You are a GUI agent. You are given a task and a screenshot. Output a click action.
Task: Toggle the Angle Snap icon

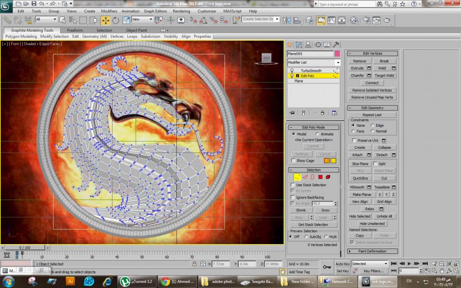tap(203, 20)
